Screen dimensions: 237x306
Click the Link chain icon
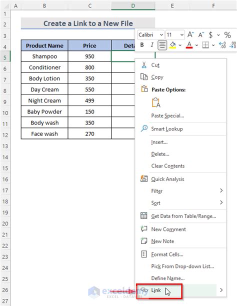tap(144, 290)
